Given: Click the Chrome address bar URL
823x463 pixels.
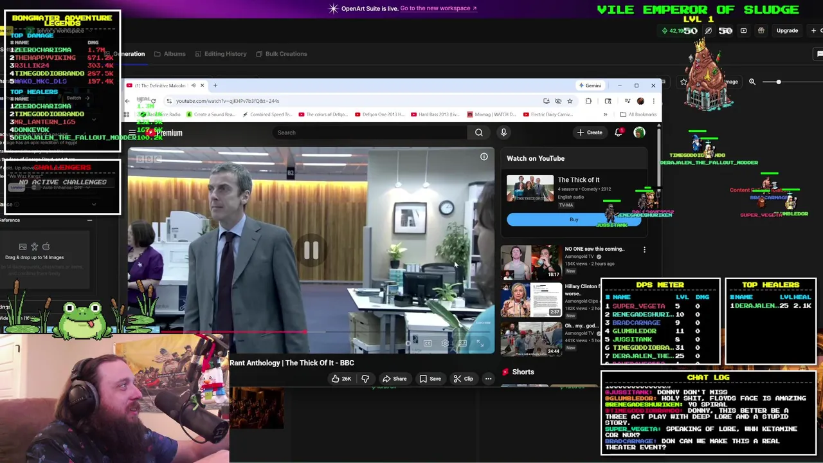Looking at the screenshot, I should pyautogui.click(x=228, y=101).
